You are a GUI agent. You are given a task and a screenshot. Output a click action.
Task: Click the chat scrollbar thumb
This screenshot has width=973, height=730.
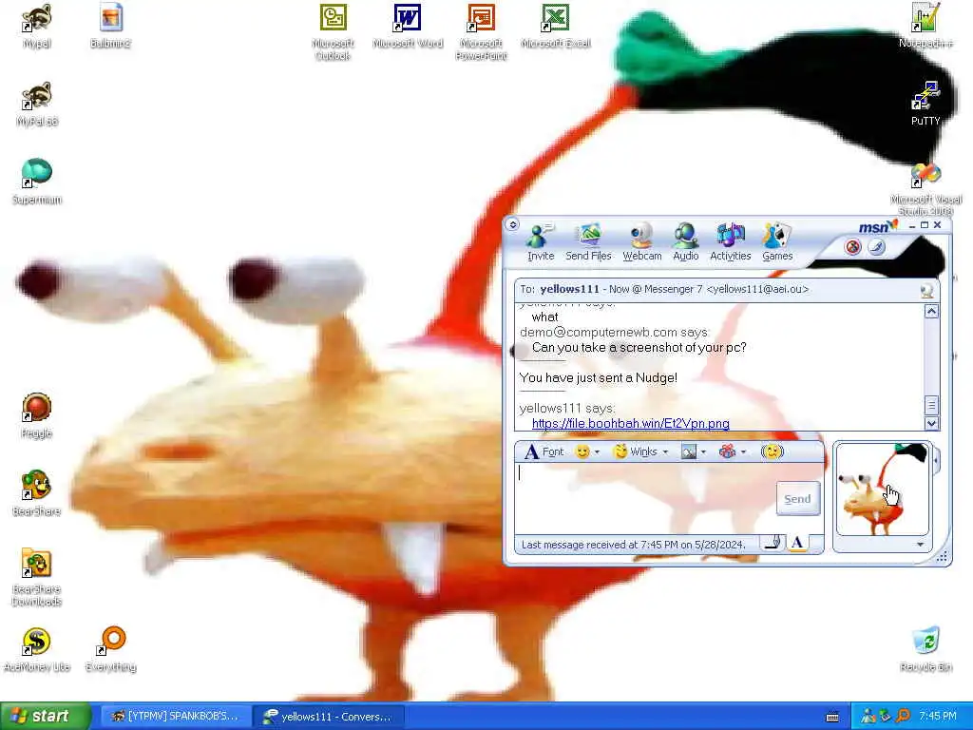point(931,405)
